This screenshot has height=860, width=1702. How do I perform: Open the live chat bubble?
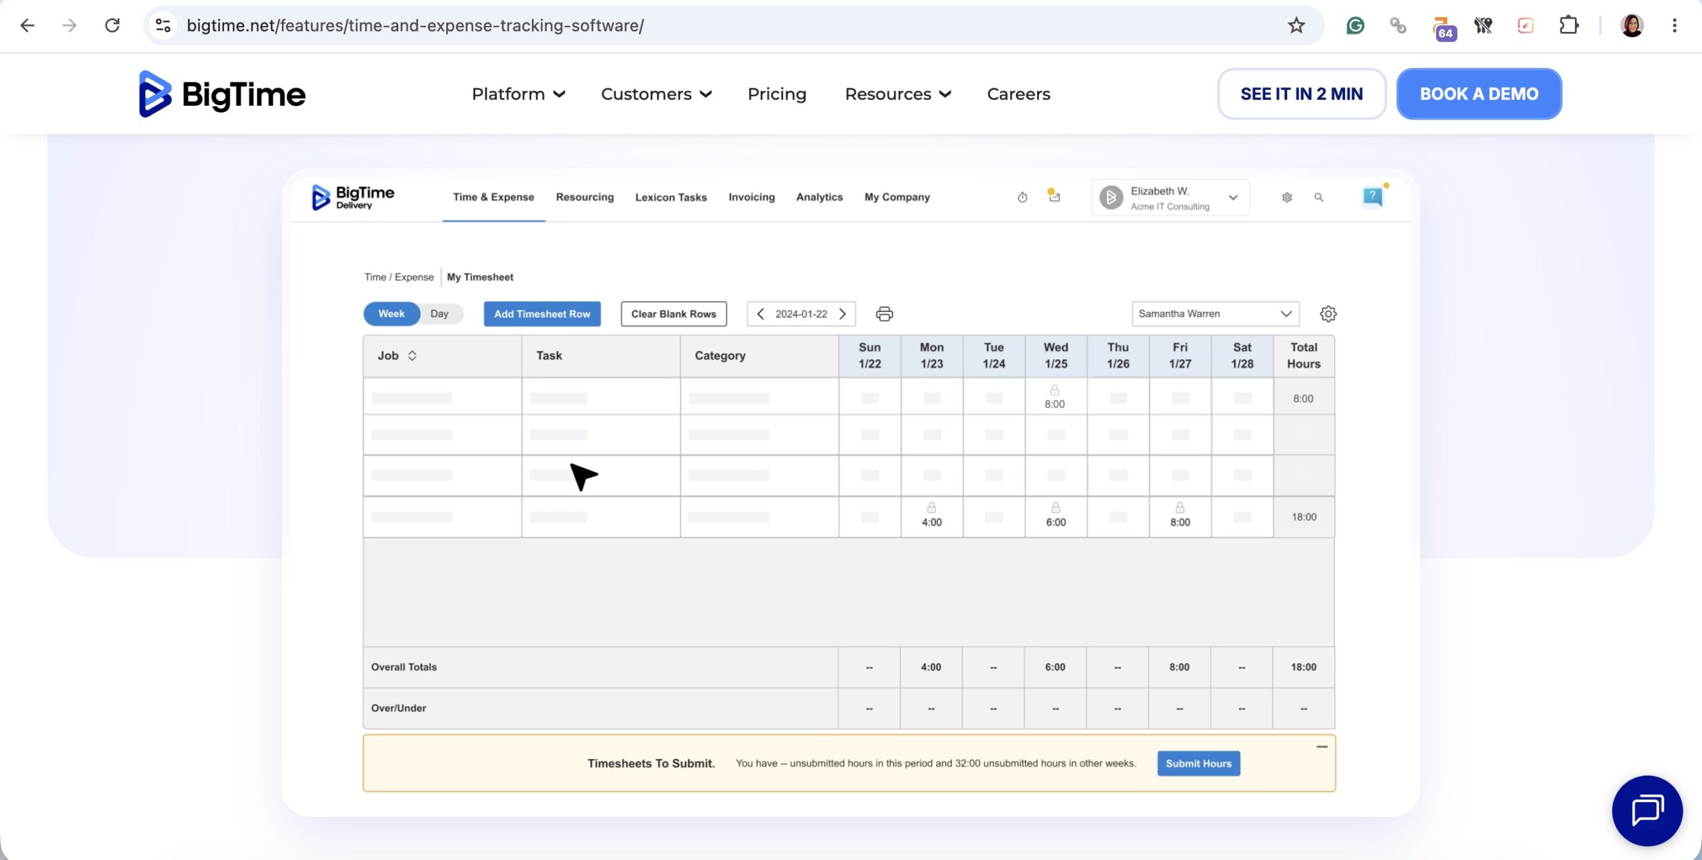1647,810
